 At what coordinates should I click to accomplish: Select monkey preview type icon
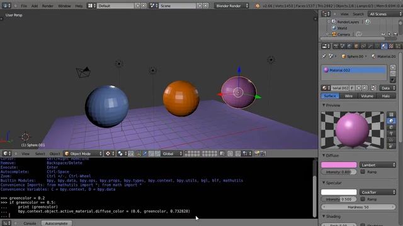pyautogui.click(x=391, y=133)
